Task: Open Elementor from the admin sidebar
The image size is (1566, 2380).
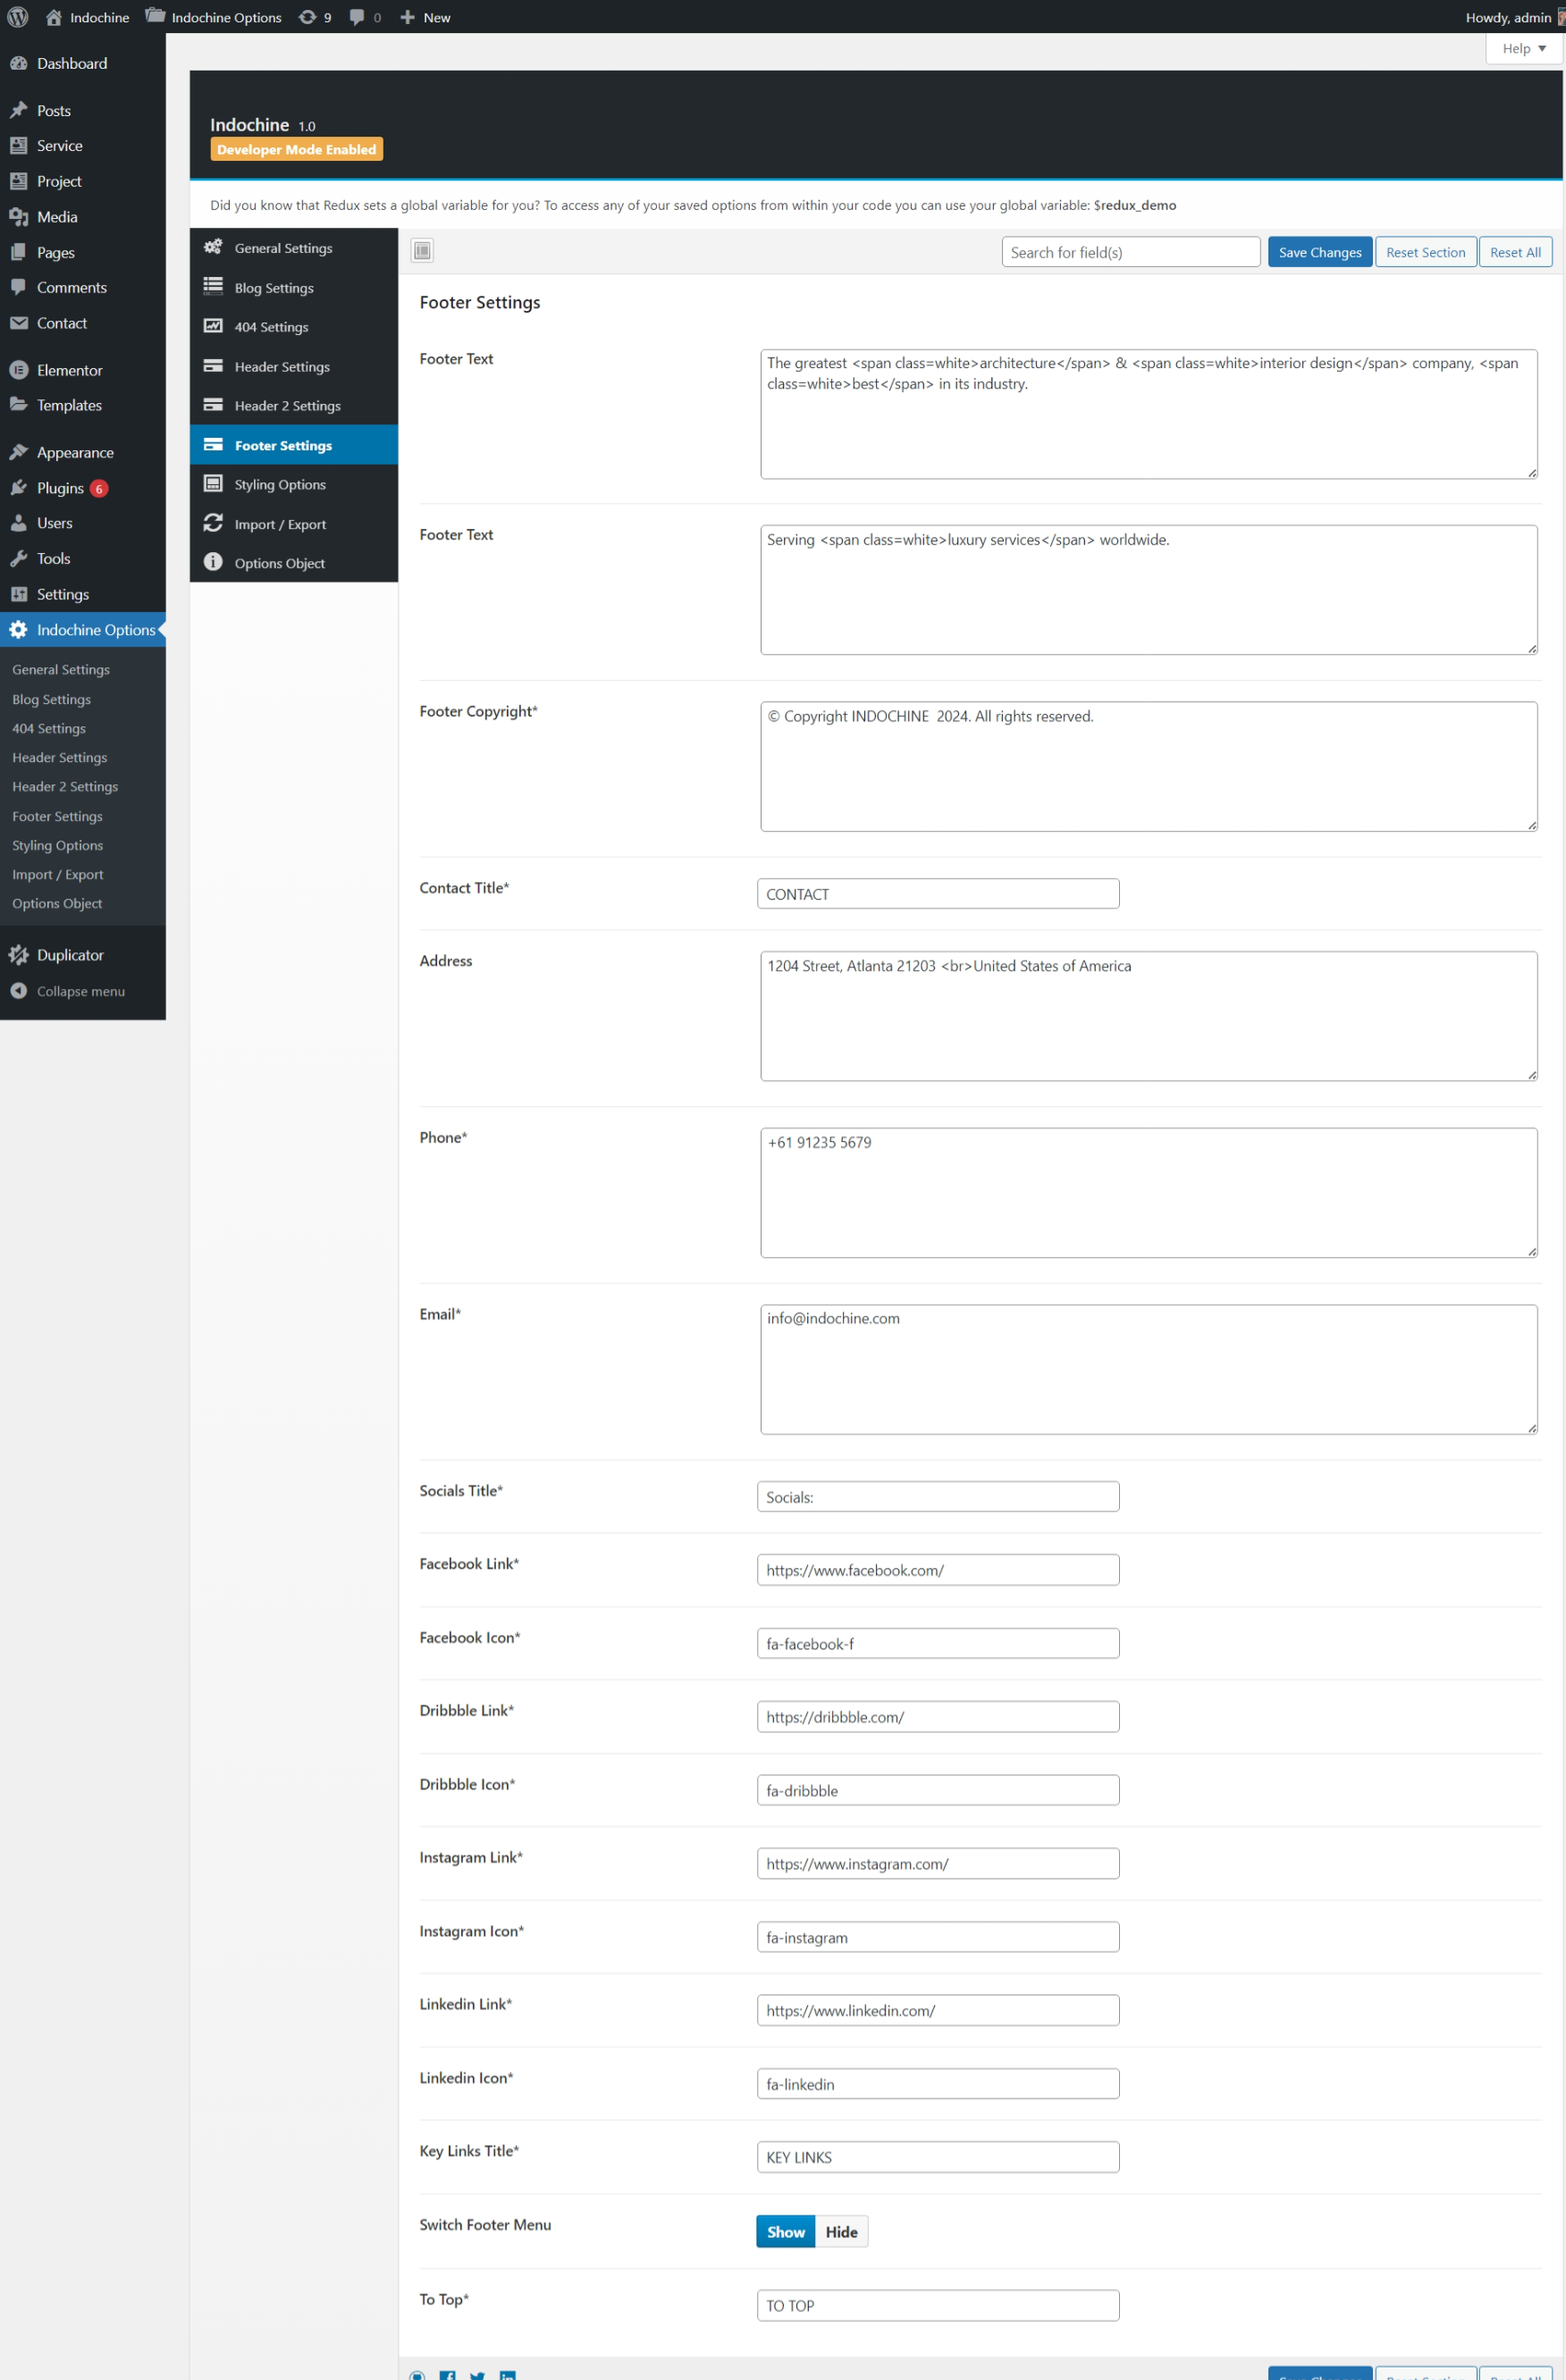Action: [x=69, y=370]
